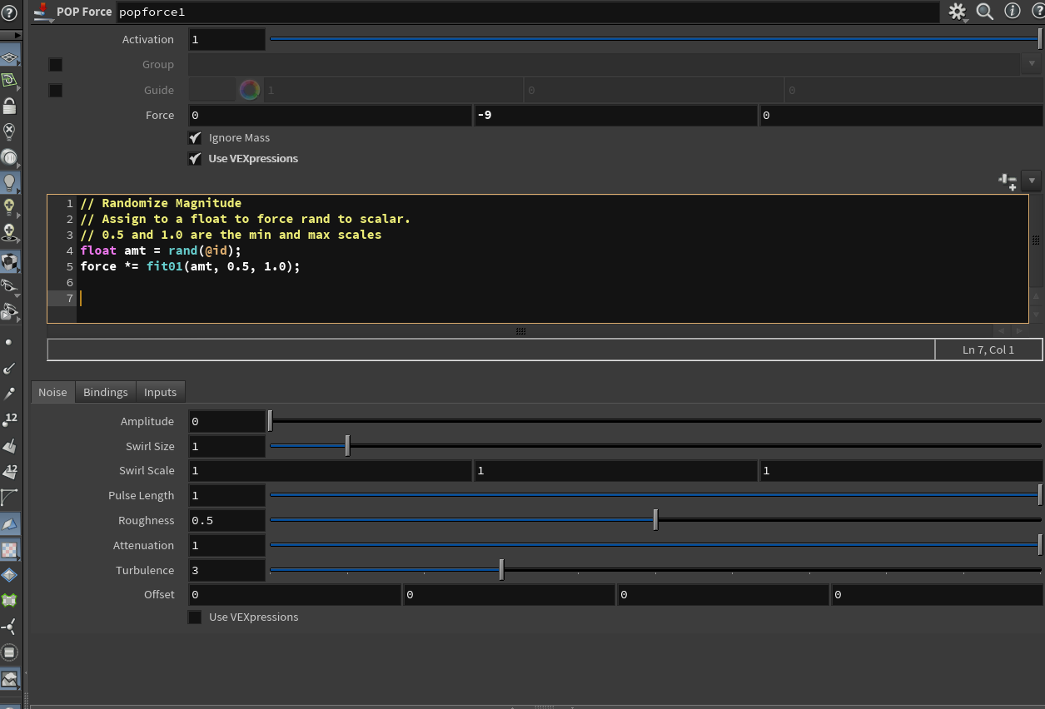Uncheck Ignore Mass

coord(195,137)
